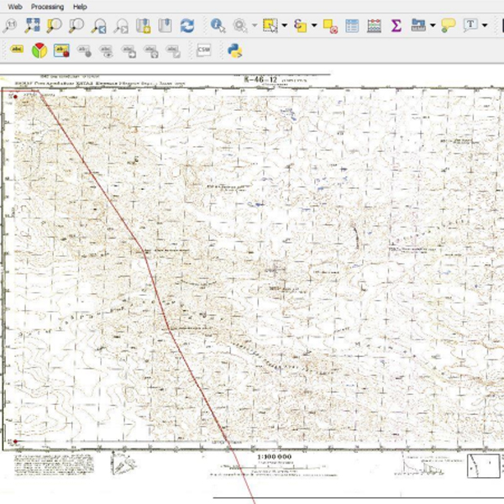Open the CSW catalog search plugin

click(203, 50)
